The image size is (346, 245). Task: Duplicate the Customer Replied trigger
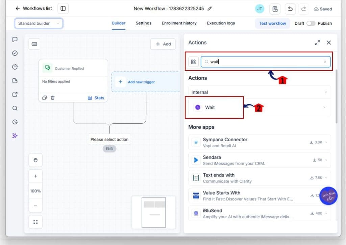[x=44, y=98]
